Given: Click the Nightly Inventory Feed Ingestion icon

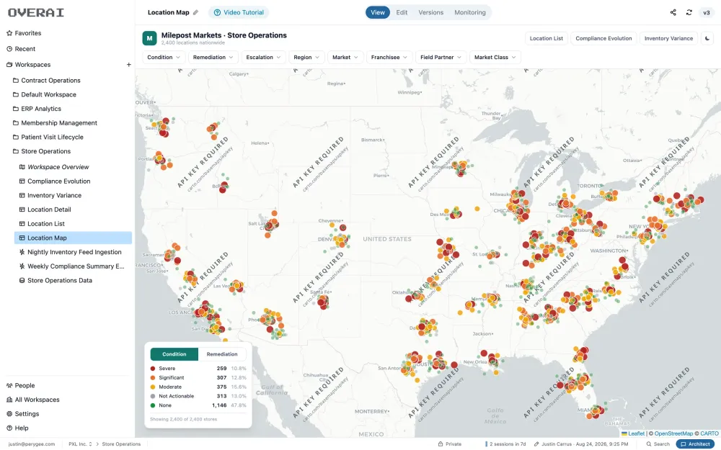Looking at the screenshot, I should pyautogui.click(x=22, y=252).
